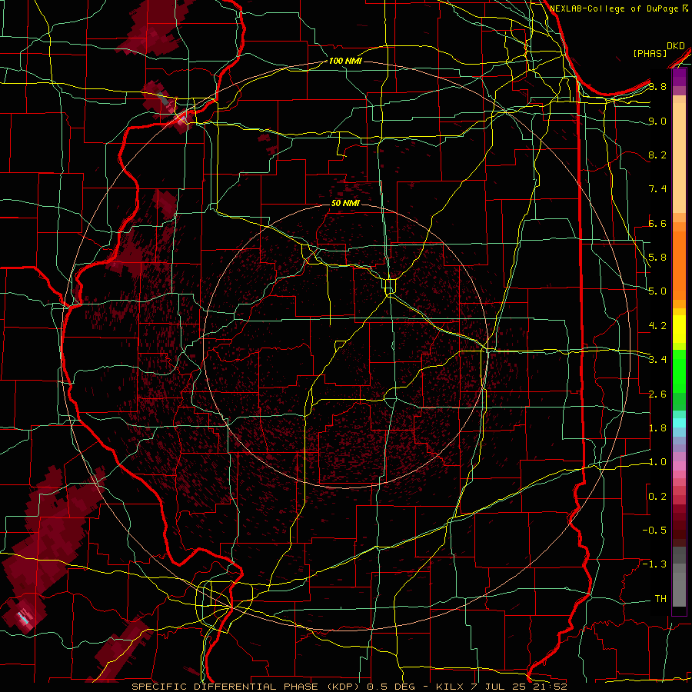Click the 2.6 legend value
692x692 pixels.
point(657,394)
